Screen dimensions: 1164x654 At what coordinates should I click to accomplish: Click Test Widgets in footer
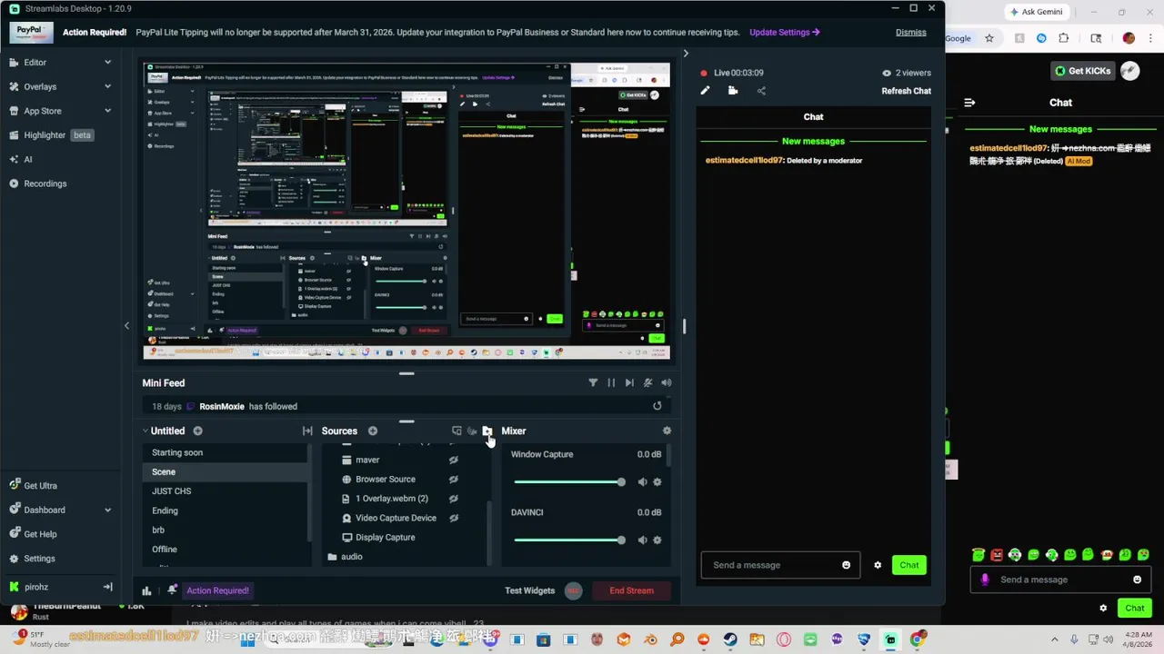coord(529,591)
